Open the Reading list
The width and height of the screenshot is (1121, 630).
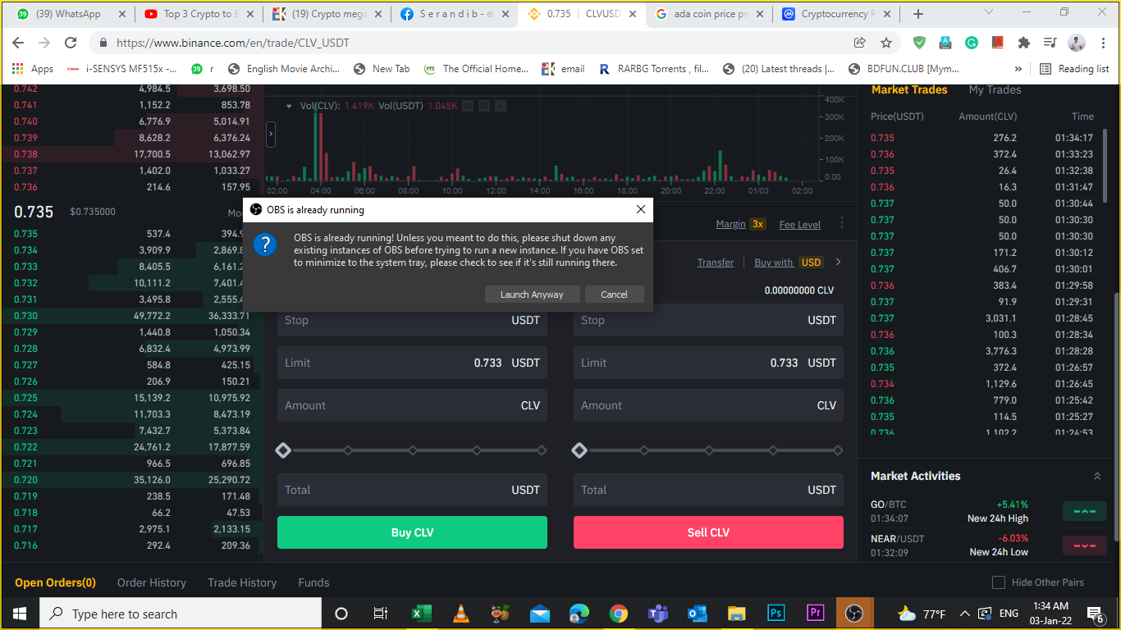pyautogui.click(x=1075, y=69)
